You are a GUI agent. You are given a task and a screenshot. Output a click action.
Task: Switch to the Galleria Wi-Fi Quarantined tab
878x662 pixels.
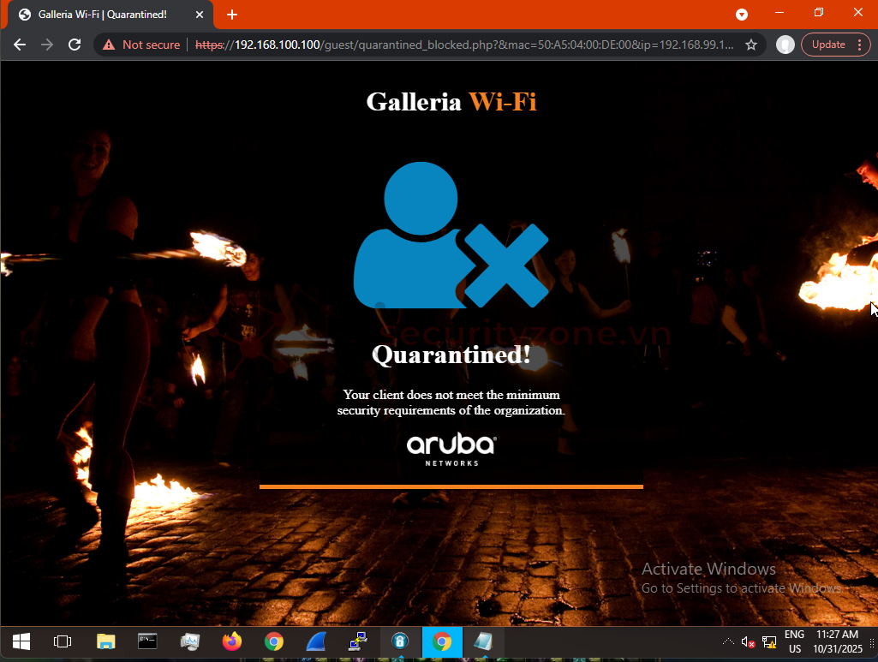tap(103, 14)
